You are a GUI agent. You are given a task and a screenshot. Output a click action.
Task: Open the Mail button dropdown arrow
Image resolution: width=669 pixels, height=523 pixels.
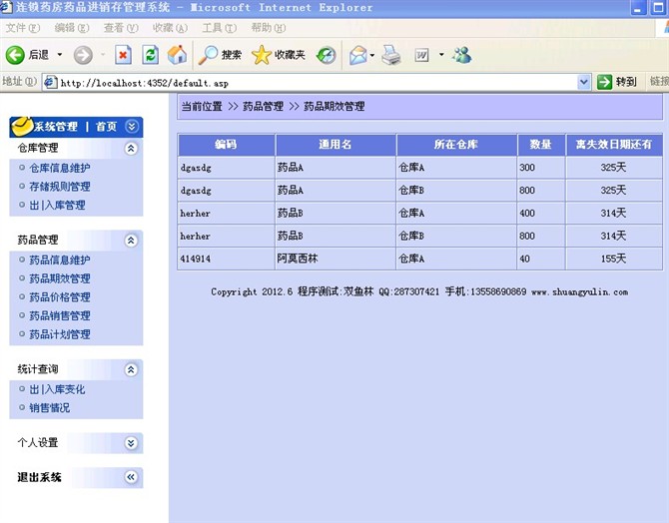click(x=372, y=55)
